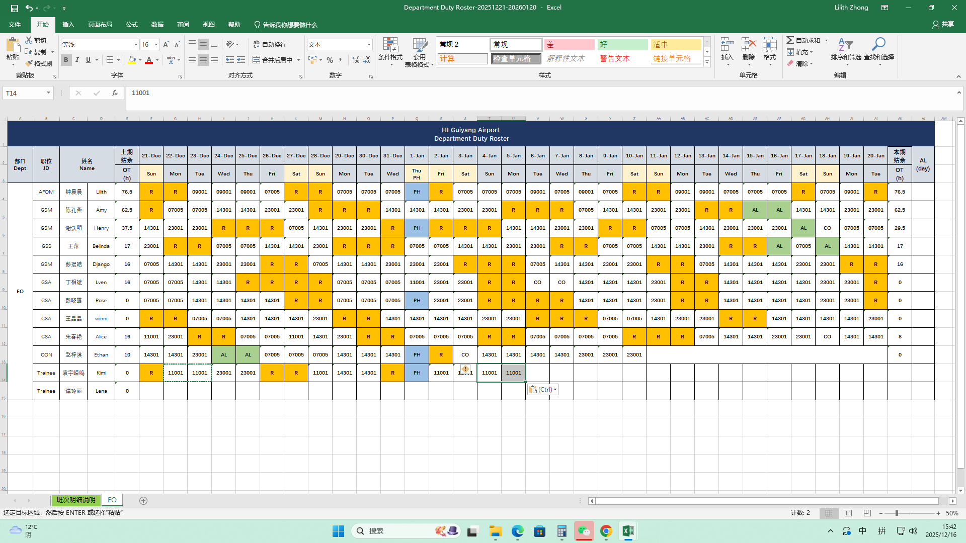The width and height of the screenshot is (966, 543).
Task: Click the AutoSum sigma icon
Action: tap(790, 40)
